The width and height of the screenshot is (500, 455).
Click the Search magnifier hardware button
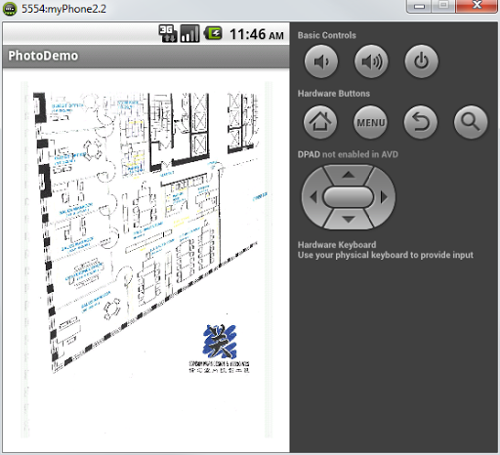point(471,122)
